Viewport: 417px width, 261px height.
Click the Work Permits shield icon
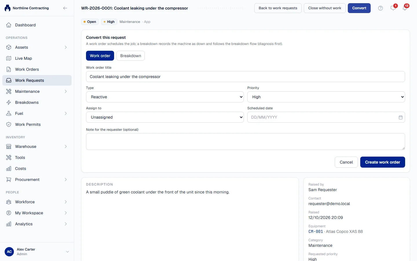(9, 124)
